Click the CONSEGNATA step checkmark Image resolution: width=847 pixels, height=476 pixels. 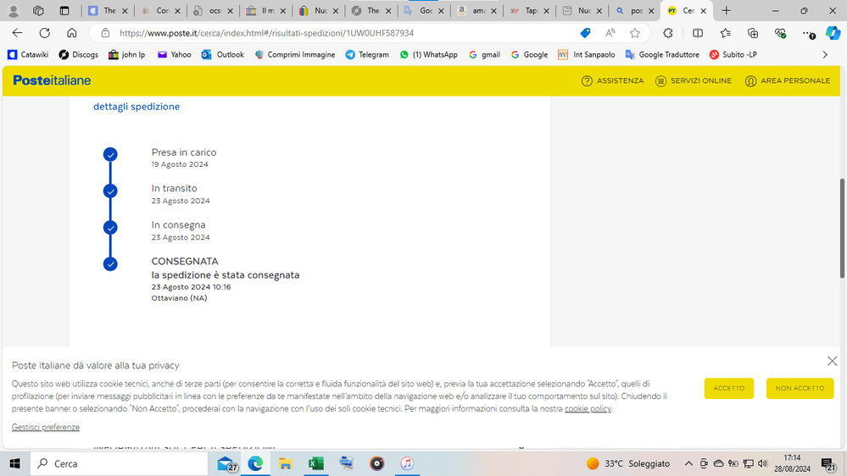[110, 264]
